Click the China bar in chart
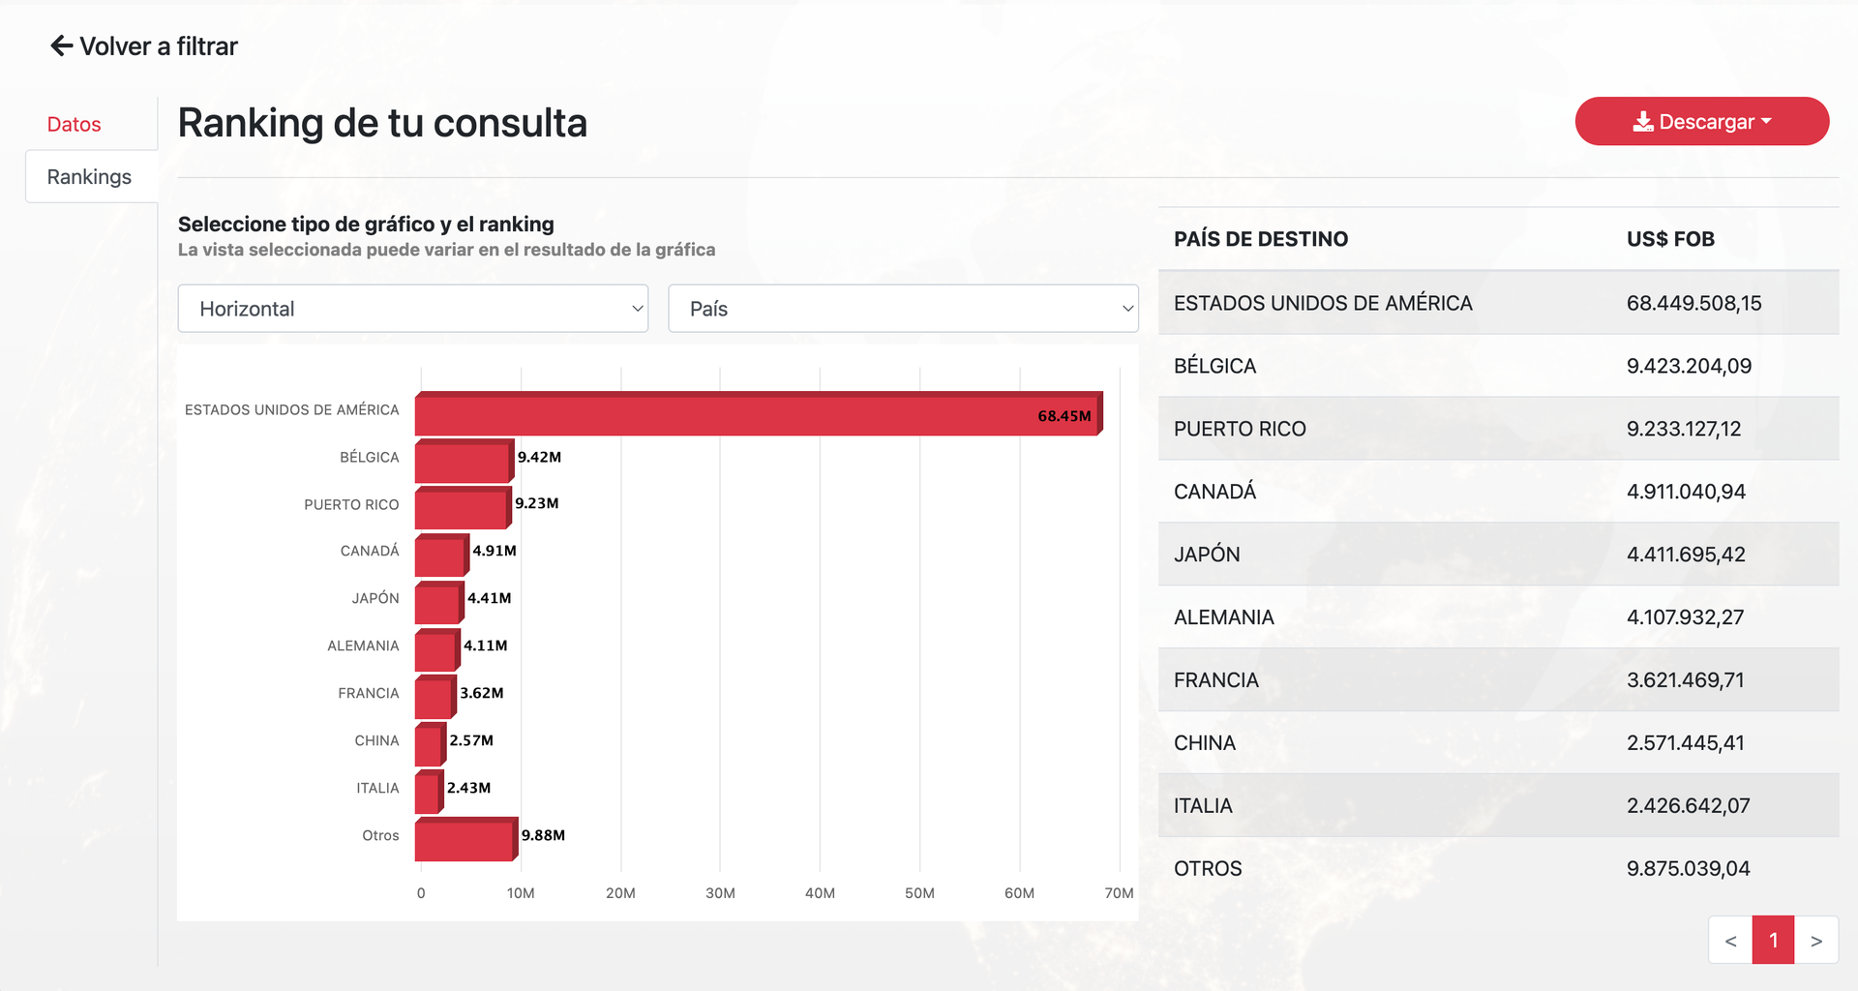The width and height of the screenshot is (1858, 991). 431,744
